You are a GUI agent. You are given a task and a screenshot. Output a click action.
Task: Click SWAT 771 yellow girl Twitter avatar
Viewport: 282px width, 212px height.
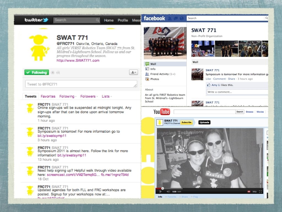(39, 47)
